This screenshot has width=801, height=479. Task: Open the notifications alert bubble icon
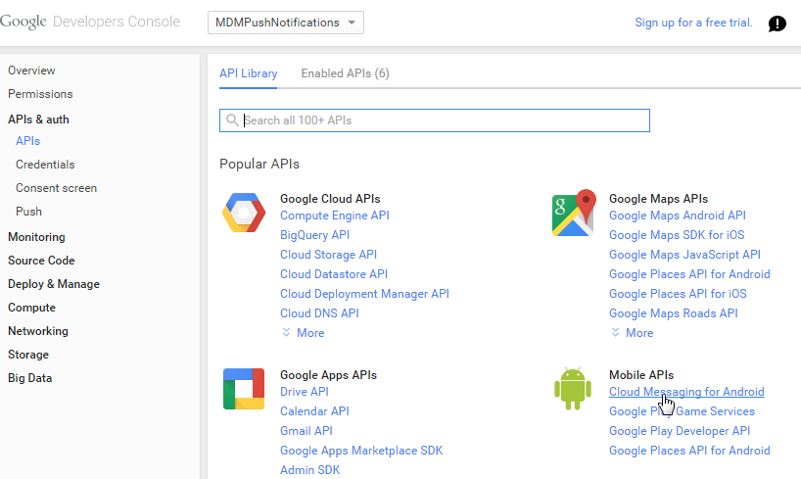coord(777,24)
